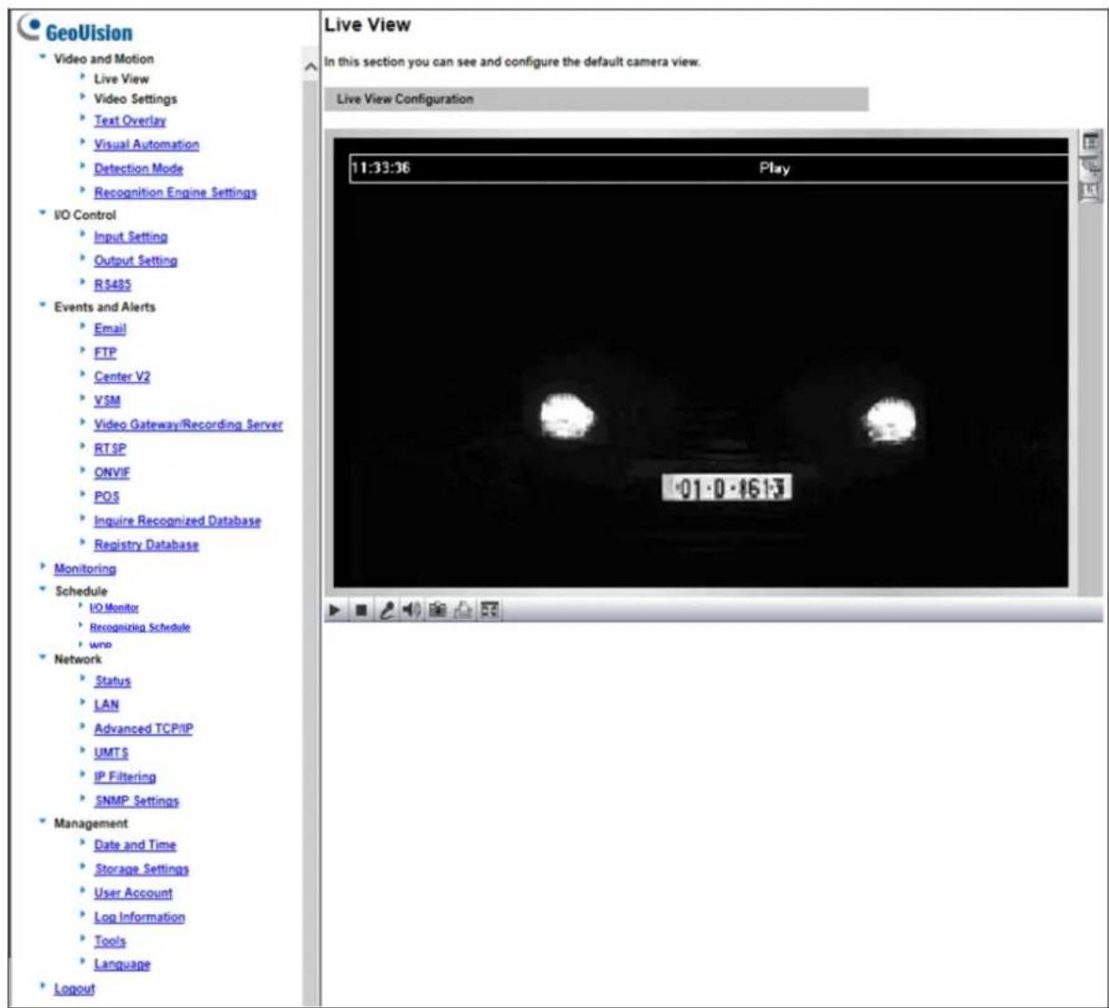Screen dimensions: 1109x1008
Task: Open FTP settings link
Action: pos(105,352)
